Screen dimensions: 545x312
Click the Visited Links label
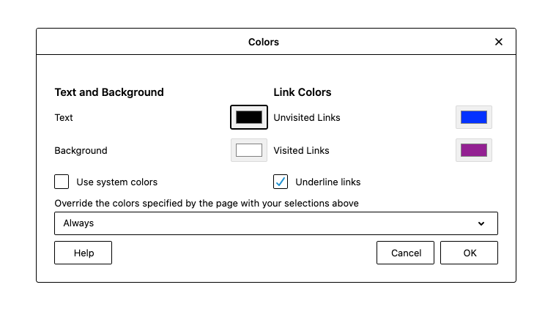[x=301, y=150]
